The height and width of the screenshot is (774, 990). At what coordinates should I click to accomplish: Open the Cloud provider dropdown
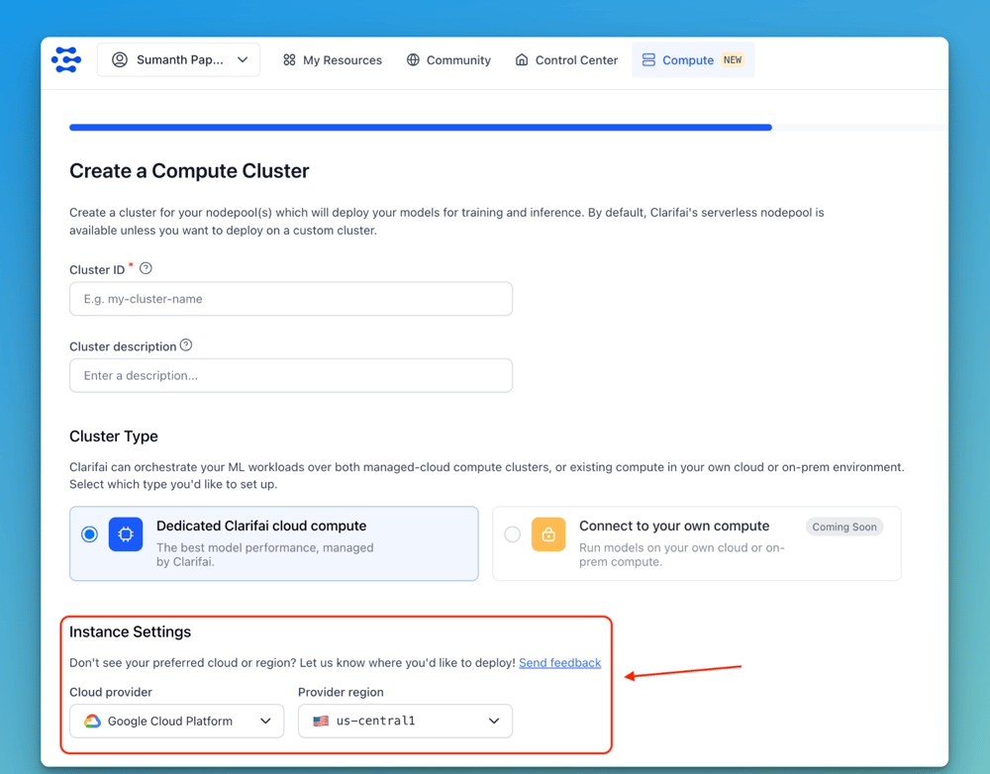177,722
